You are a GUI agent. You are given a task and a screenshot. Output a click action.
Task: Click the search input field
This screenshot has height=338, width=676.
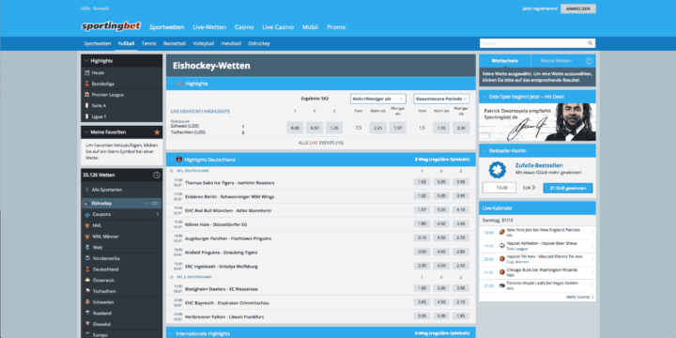coord(533,43)
